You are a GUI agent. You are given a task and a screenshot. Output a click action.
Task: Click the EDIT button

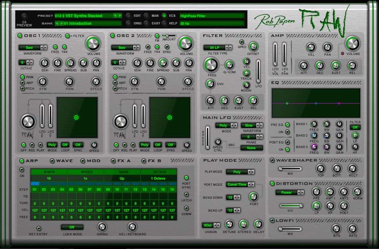point(128,16)
